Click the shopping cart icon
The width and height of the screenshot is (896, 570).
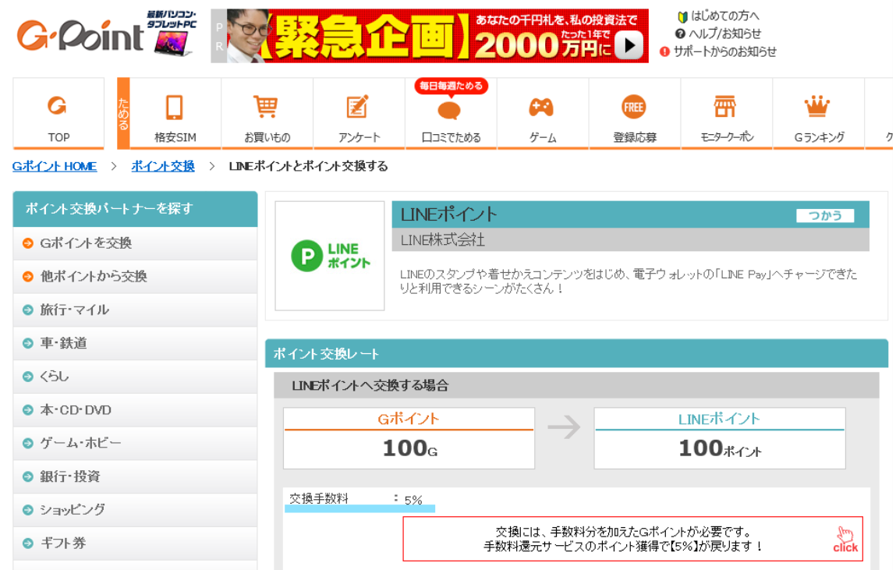coord(266,107)
